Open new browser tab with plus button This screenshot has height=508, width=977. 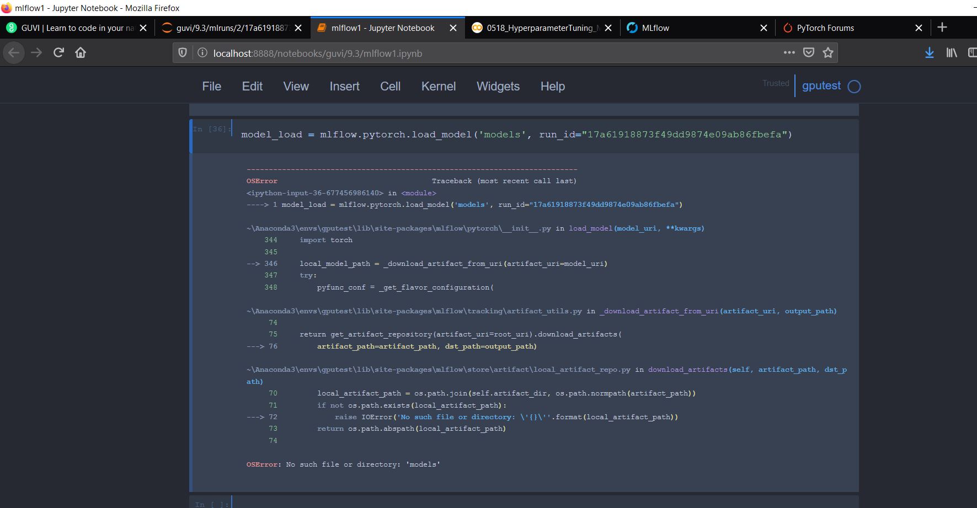pyautogui.click(x=942, y=28)
